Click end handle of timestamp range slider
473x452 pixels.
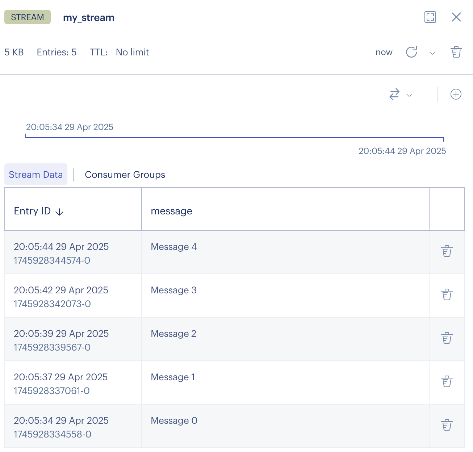pos(443,138)
